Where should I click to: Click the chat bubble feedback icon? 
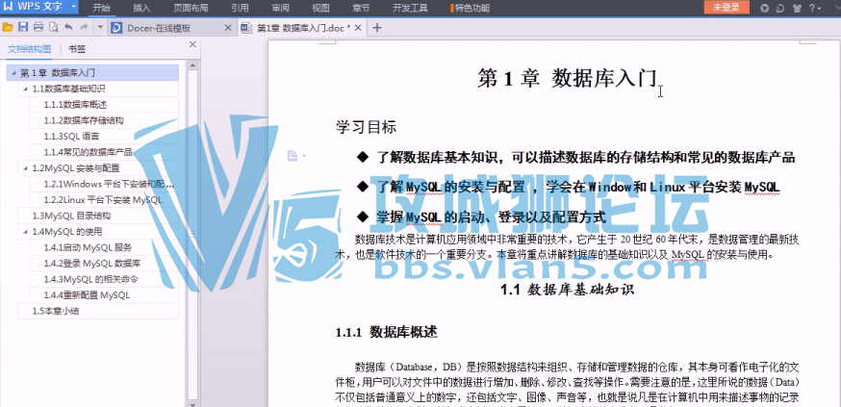pyautogui.click(x=780, y=8)
